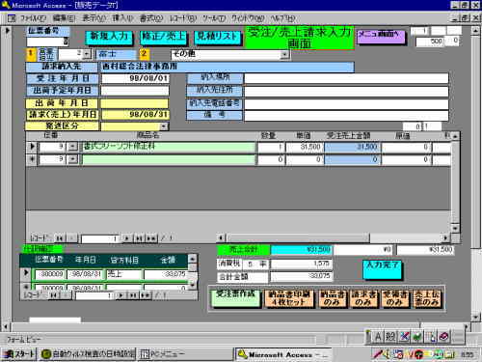Click the IME 'A' input mode icon
Screen dimensions: 482x362
(x=378, y=337)
